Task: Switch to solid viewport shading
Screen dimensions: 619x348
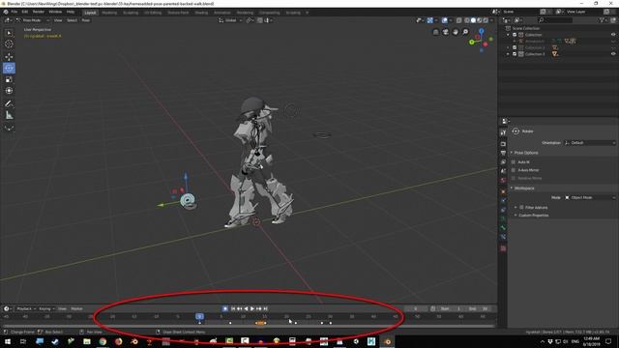Action: (473, 20)
